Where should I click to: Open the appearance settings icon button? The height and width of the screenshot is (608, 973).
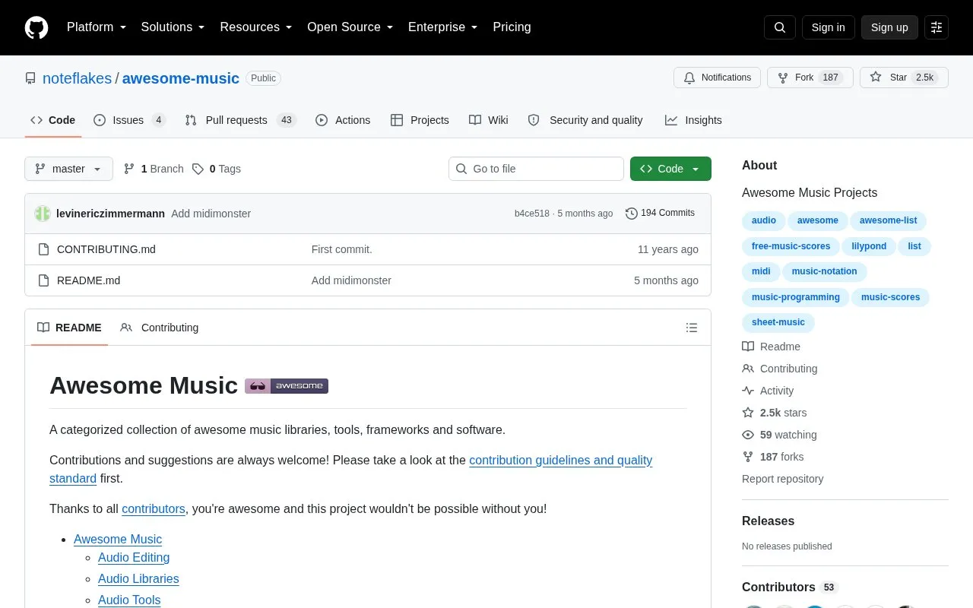pos(937,27)
